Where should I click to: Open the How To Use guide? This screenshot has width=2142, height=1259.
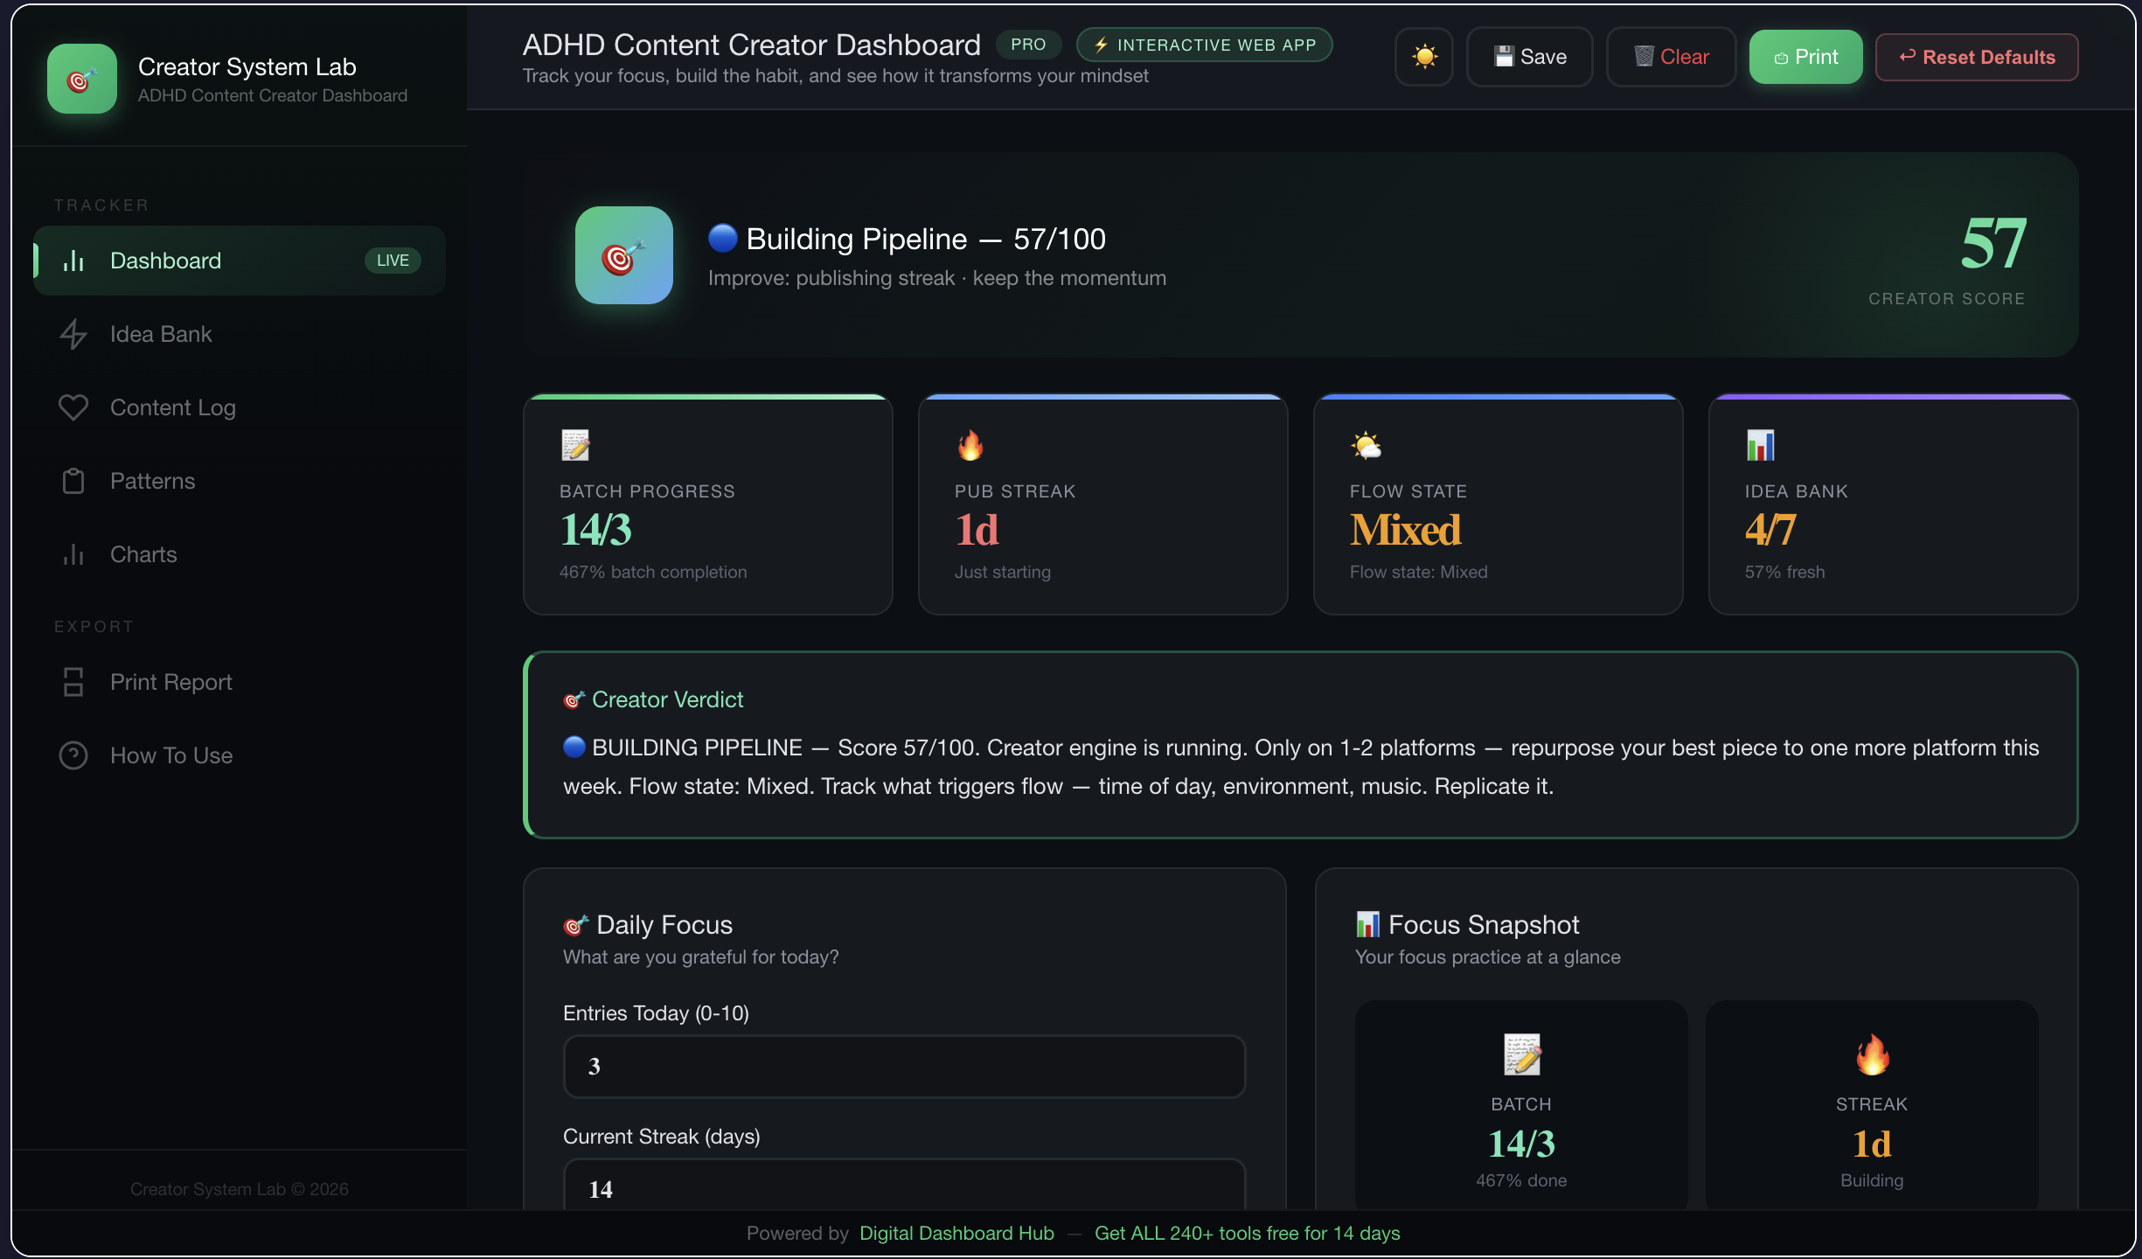coord(240,755)
